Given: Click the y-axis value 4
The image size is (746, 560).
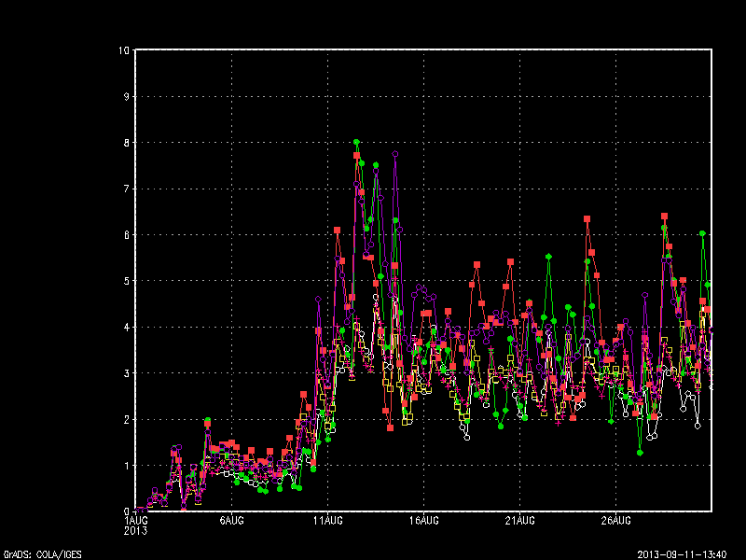Looking at the screenshot, I should (x=127, y=328).
